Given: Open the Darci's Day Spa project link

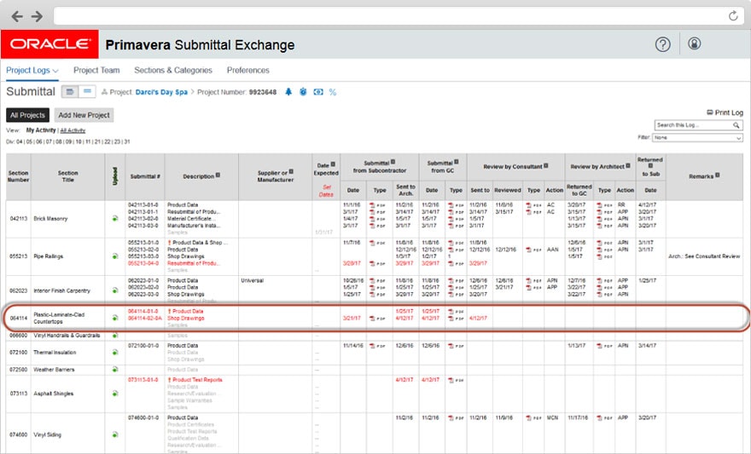Looking at the screenshot, I should [x=161, y=92].
